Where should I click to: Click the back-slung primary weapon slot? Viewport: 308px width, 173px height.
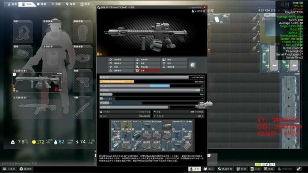pos(37,108)
